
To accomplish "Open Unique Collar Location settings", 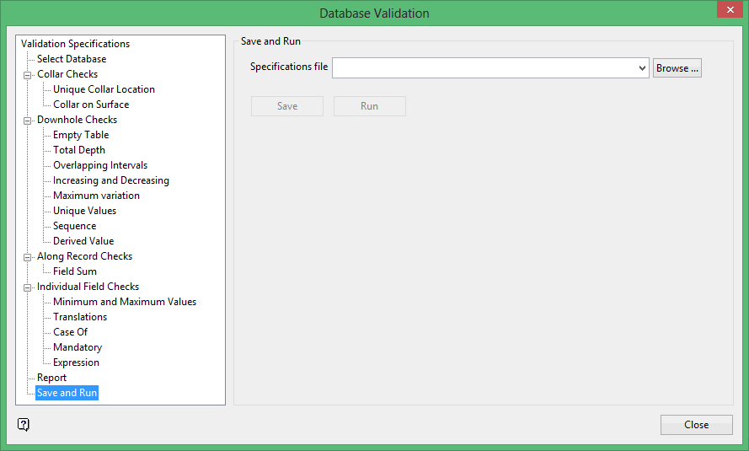I will [104, 89].
